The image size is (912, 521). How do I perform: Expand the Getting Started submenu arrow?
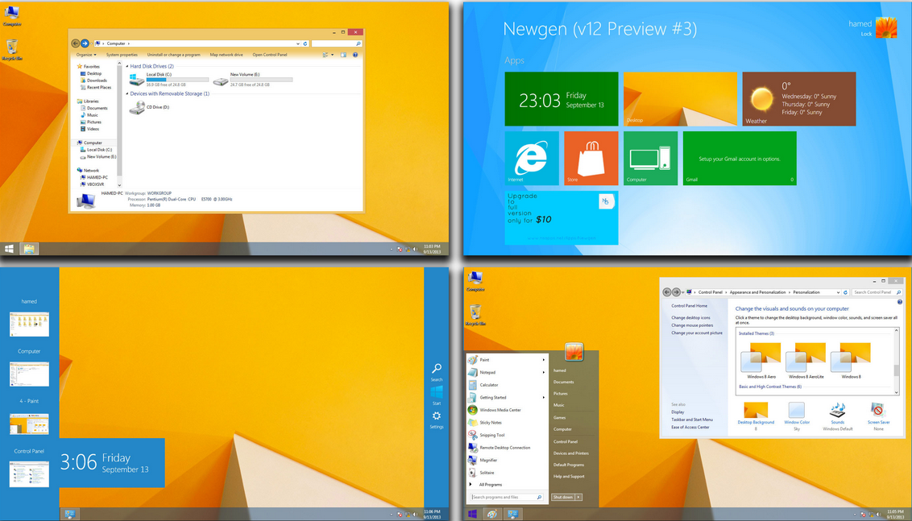545,397
